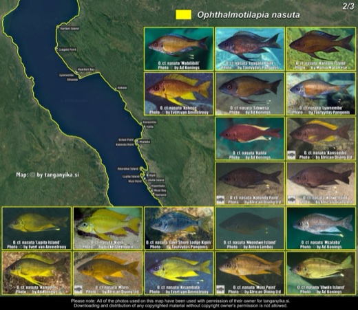358x310 pixels.
Task: Click African Diving logo on Mtosi photo
Action: [x=78, y=289]
